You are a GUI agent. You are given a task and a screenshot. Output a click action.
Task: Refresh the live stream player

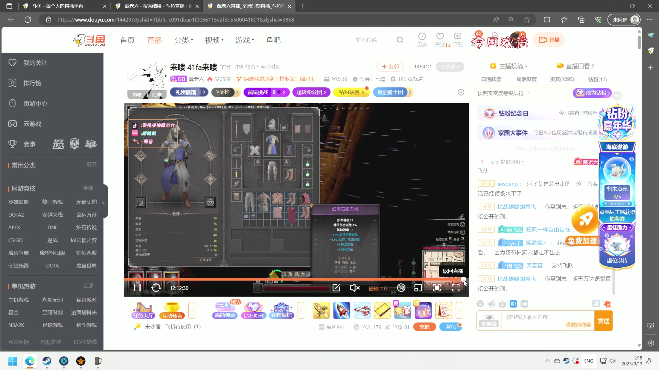[156, 288]
